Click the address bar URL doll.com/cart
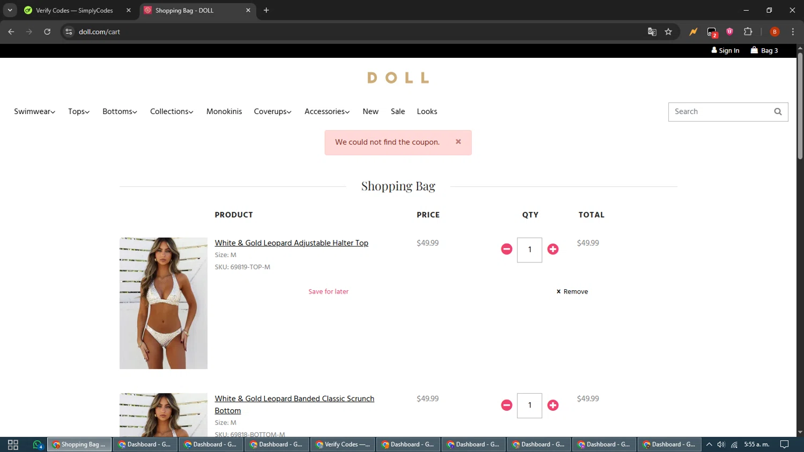 click(x=99, y=32)
